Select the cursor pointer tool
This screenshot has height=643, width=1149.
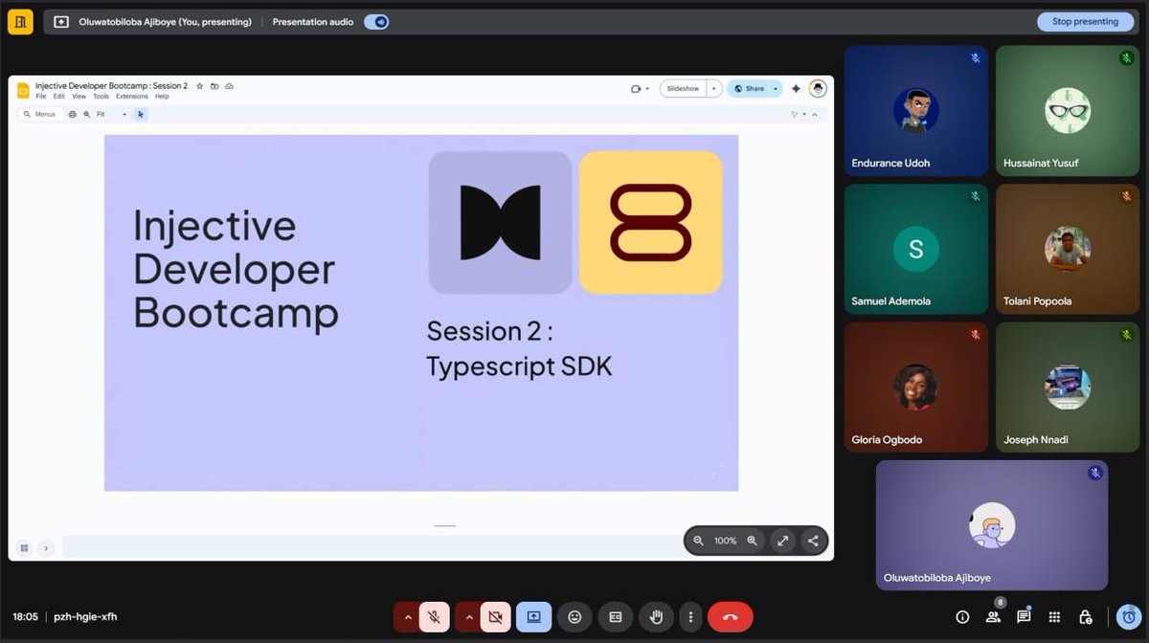141,114
